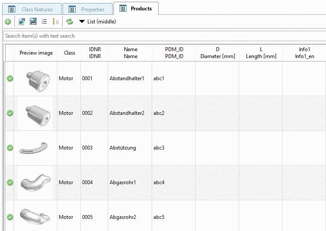Screen dimensions: 326x231
Task: Click the abc4 PDM_ID cell
Action: 173,182
